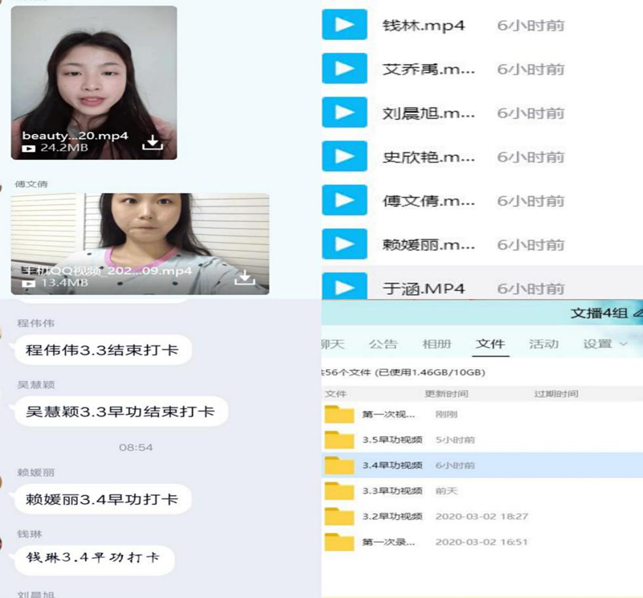This screenshot has height=598, width=643.
Task: Click video icon beside 24.2MB size
Action: point(28,149)
